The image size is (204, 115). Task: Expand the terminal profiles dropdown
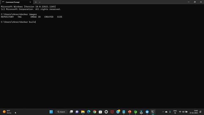pyautogui.click(x=40, y=2)
